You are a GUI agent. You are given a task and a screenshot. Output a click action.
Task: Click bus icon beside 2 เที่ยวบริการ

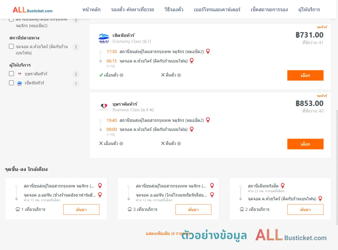pos(242,209)
